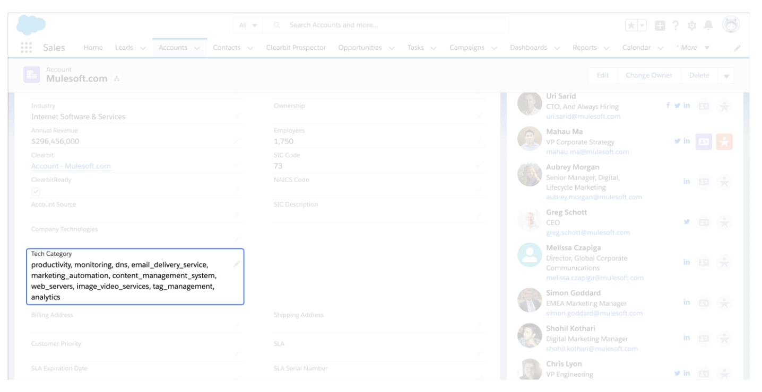Screen dimensions: 762x392
Task: Email greg.schott@mulesoft.com link
Action: coord(588,232)
